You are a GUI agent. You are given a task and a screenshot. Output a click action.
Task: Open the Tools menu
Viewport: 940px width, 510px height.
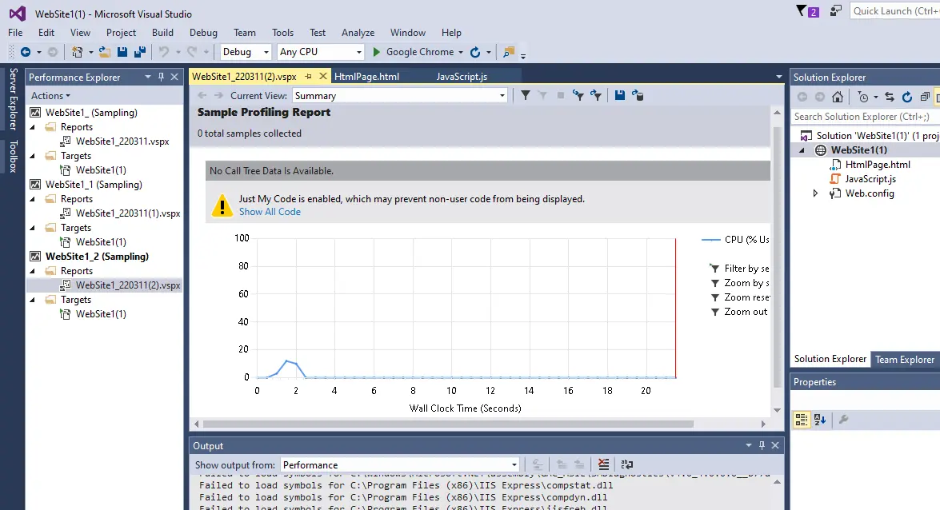tap(282, 33)
